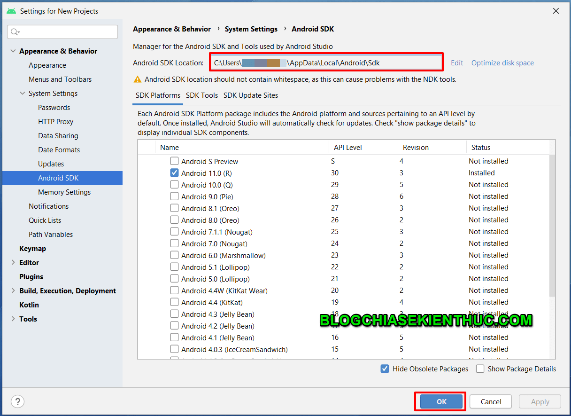Viewport: 571px width, 416px height.
Task: Click the Appearance & Behavior breadcrumb
Action: click(x=172, y=29)
